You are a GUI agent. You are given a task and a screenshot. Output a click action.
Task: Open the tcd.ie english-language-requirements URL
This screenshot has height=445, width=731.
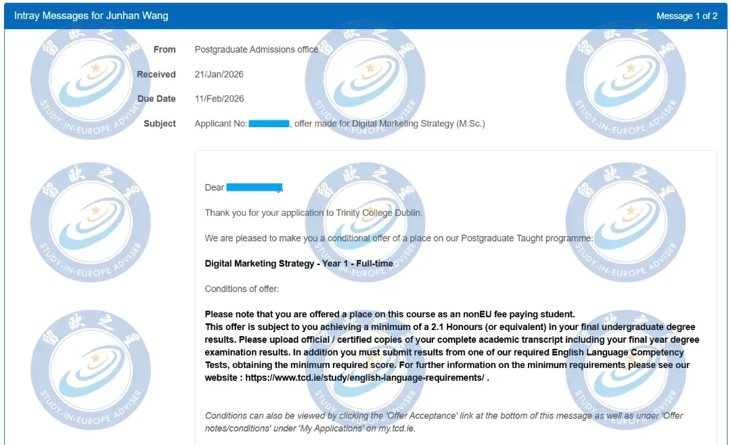(x=365, y=378)
